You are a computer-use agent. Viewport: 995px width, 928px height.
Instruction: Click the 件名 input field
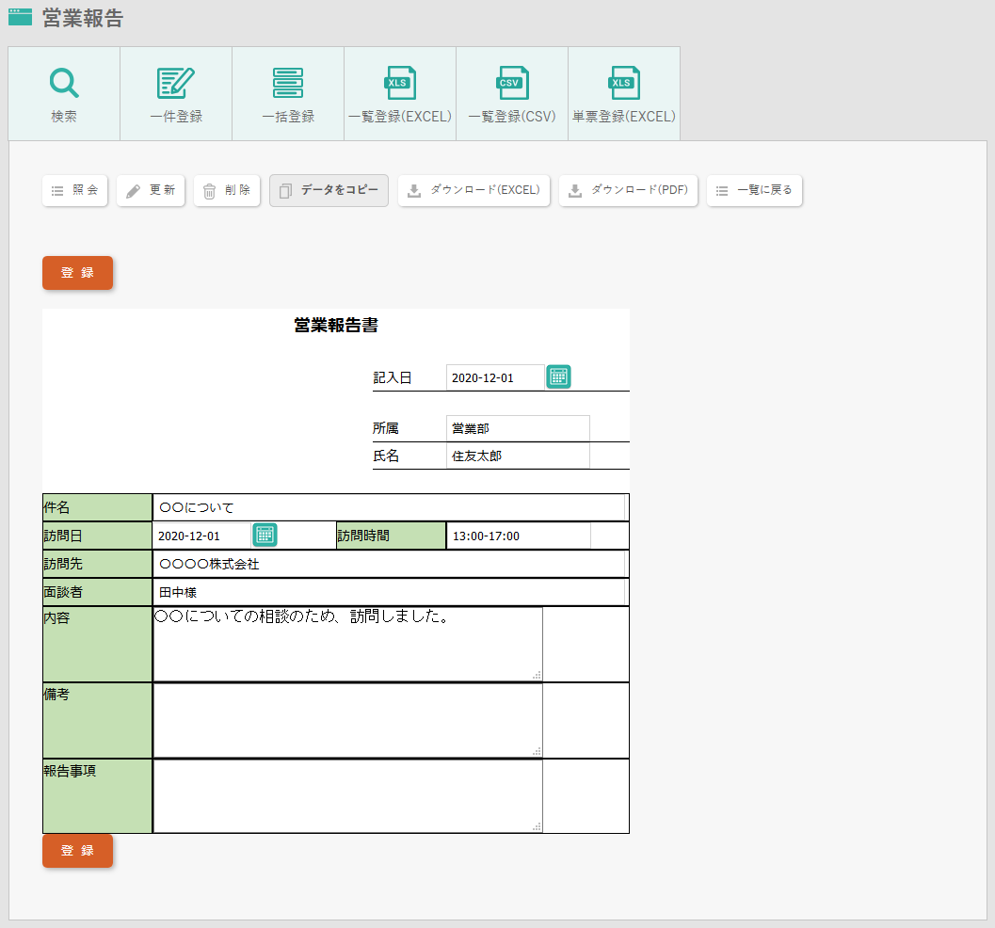[x=389, y=507]
